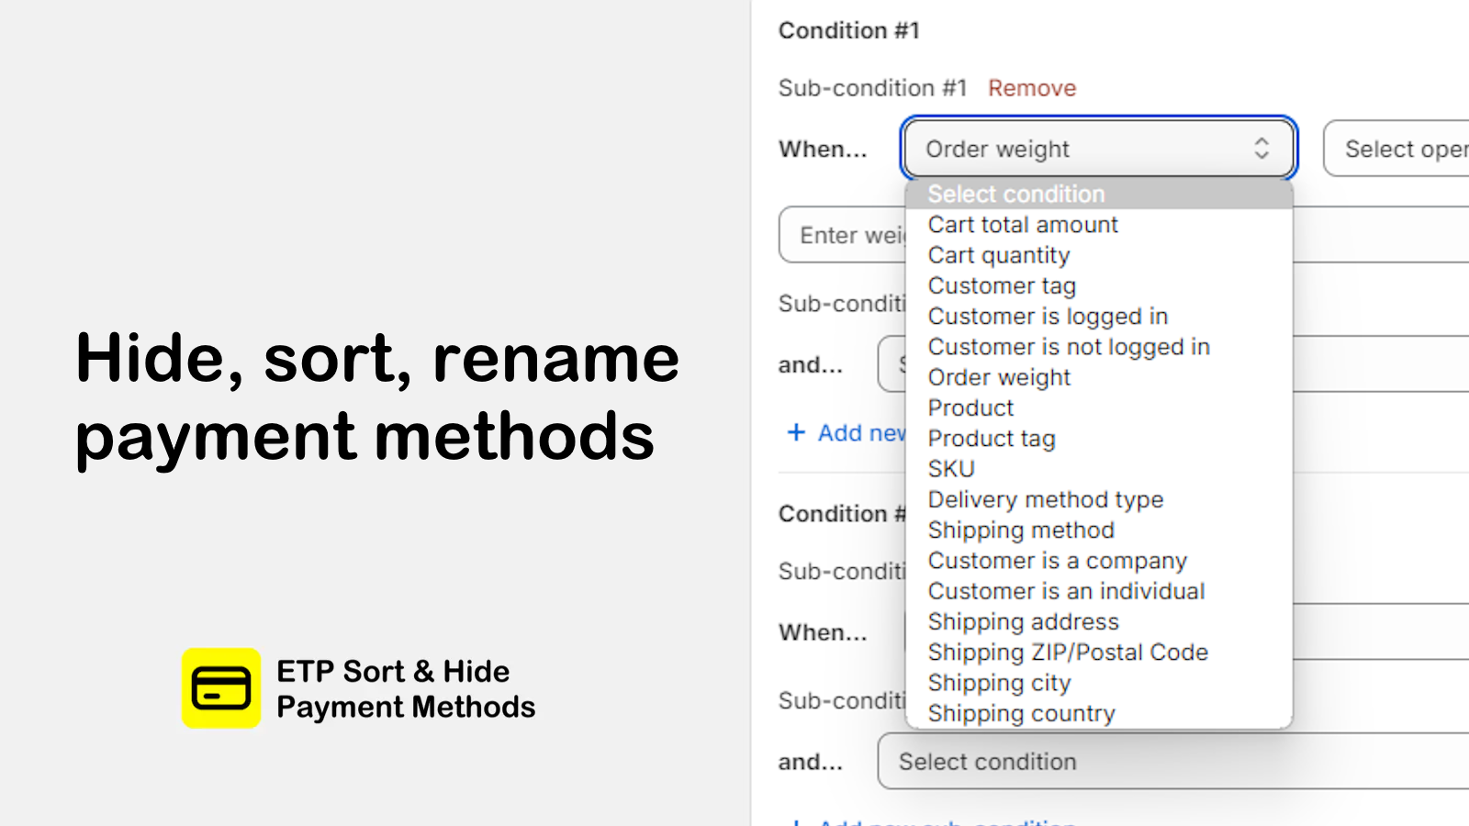This screenshot has width=1469, height=826.
Task: Select Customer is logged in option
Action: point(1048,316)
